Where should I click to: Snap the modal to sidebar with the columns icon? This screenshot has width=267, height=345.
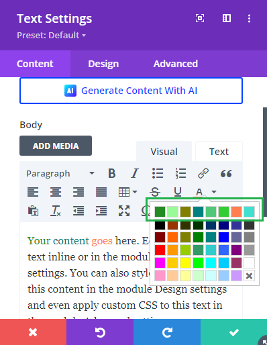coord(227,18)
